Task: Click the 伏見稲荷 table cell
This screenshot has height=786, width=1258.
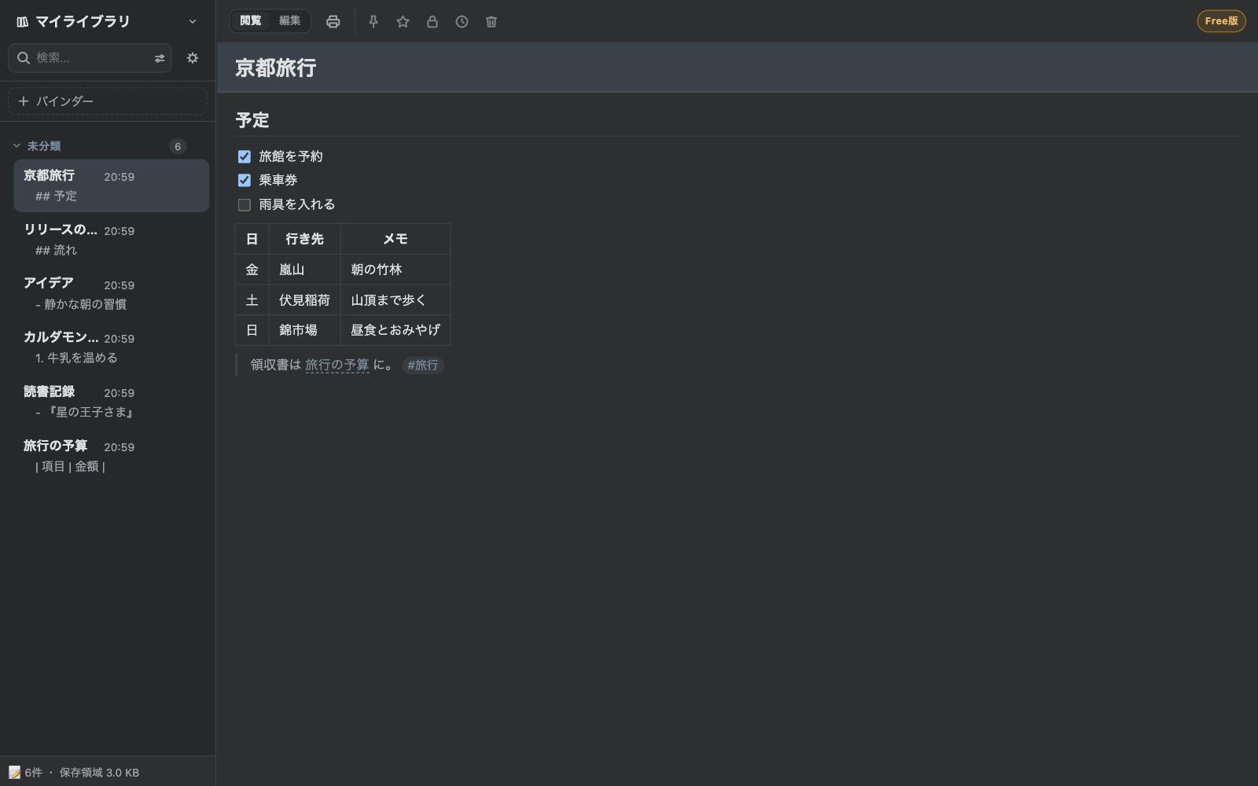Action: 305,300
